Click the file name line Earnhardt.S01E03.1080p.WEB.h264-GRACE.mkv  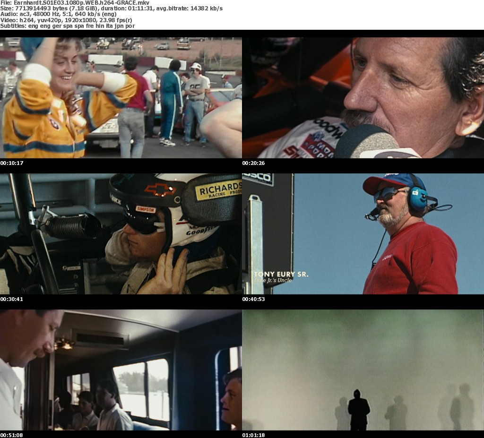click(x=75, y=3)
